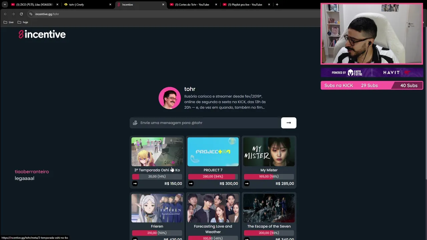The height and width of the screenshot is (240, 427).
Task: Go back in browser history
Action: click(x=5, y=14)
